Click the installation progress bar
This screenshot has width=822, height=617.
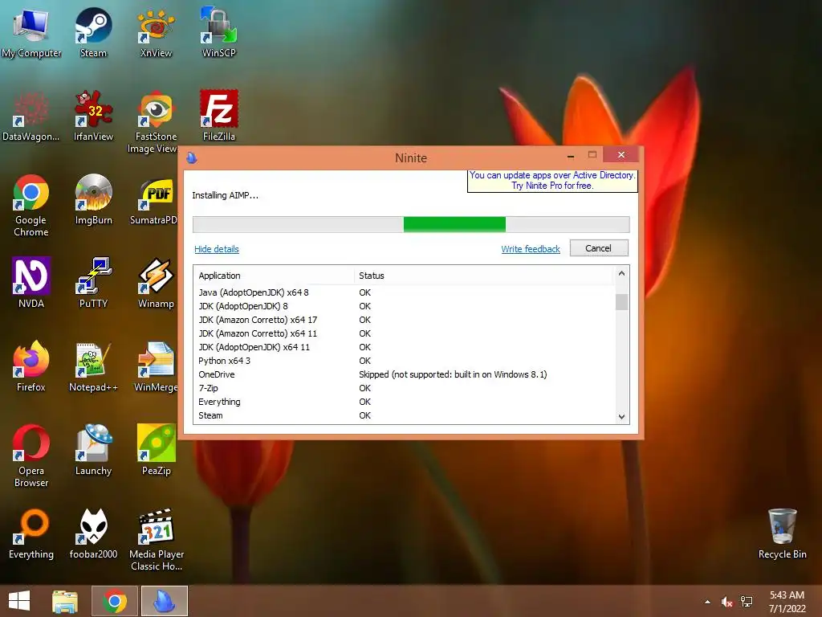(411, 225)
